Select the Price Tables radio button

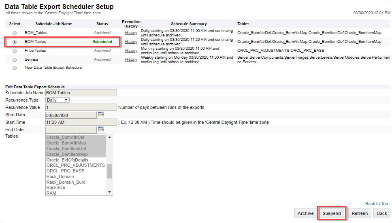15,51
